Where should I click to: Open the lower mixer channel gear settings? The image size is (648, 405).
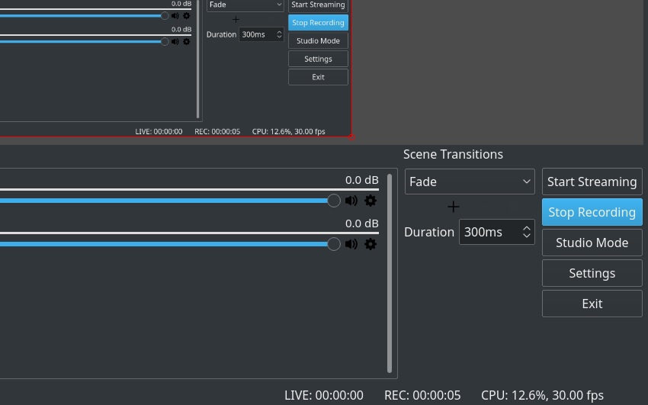(371, 244)
